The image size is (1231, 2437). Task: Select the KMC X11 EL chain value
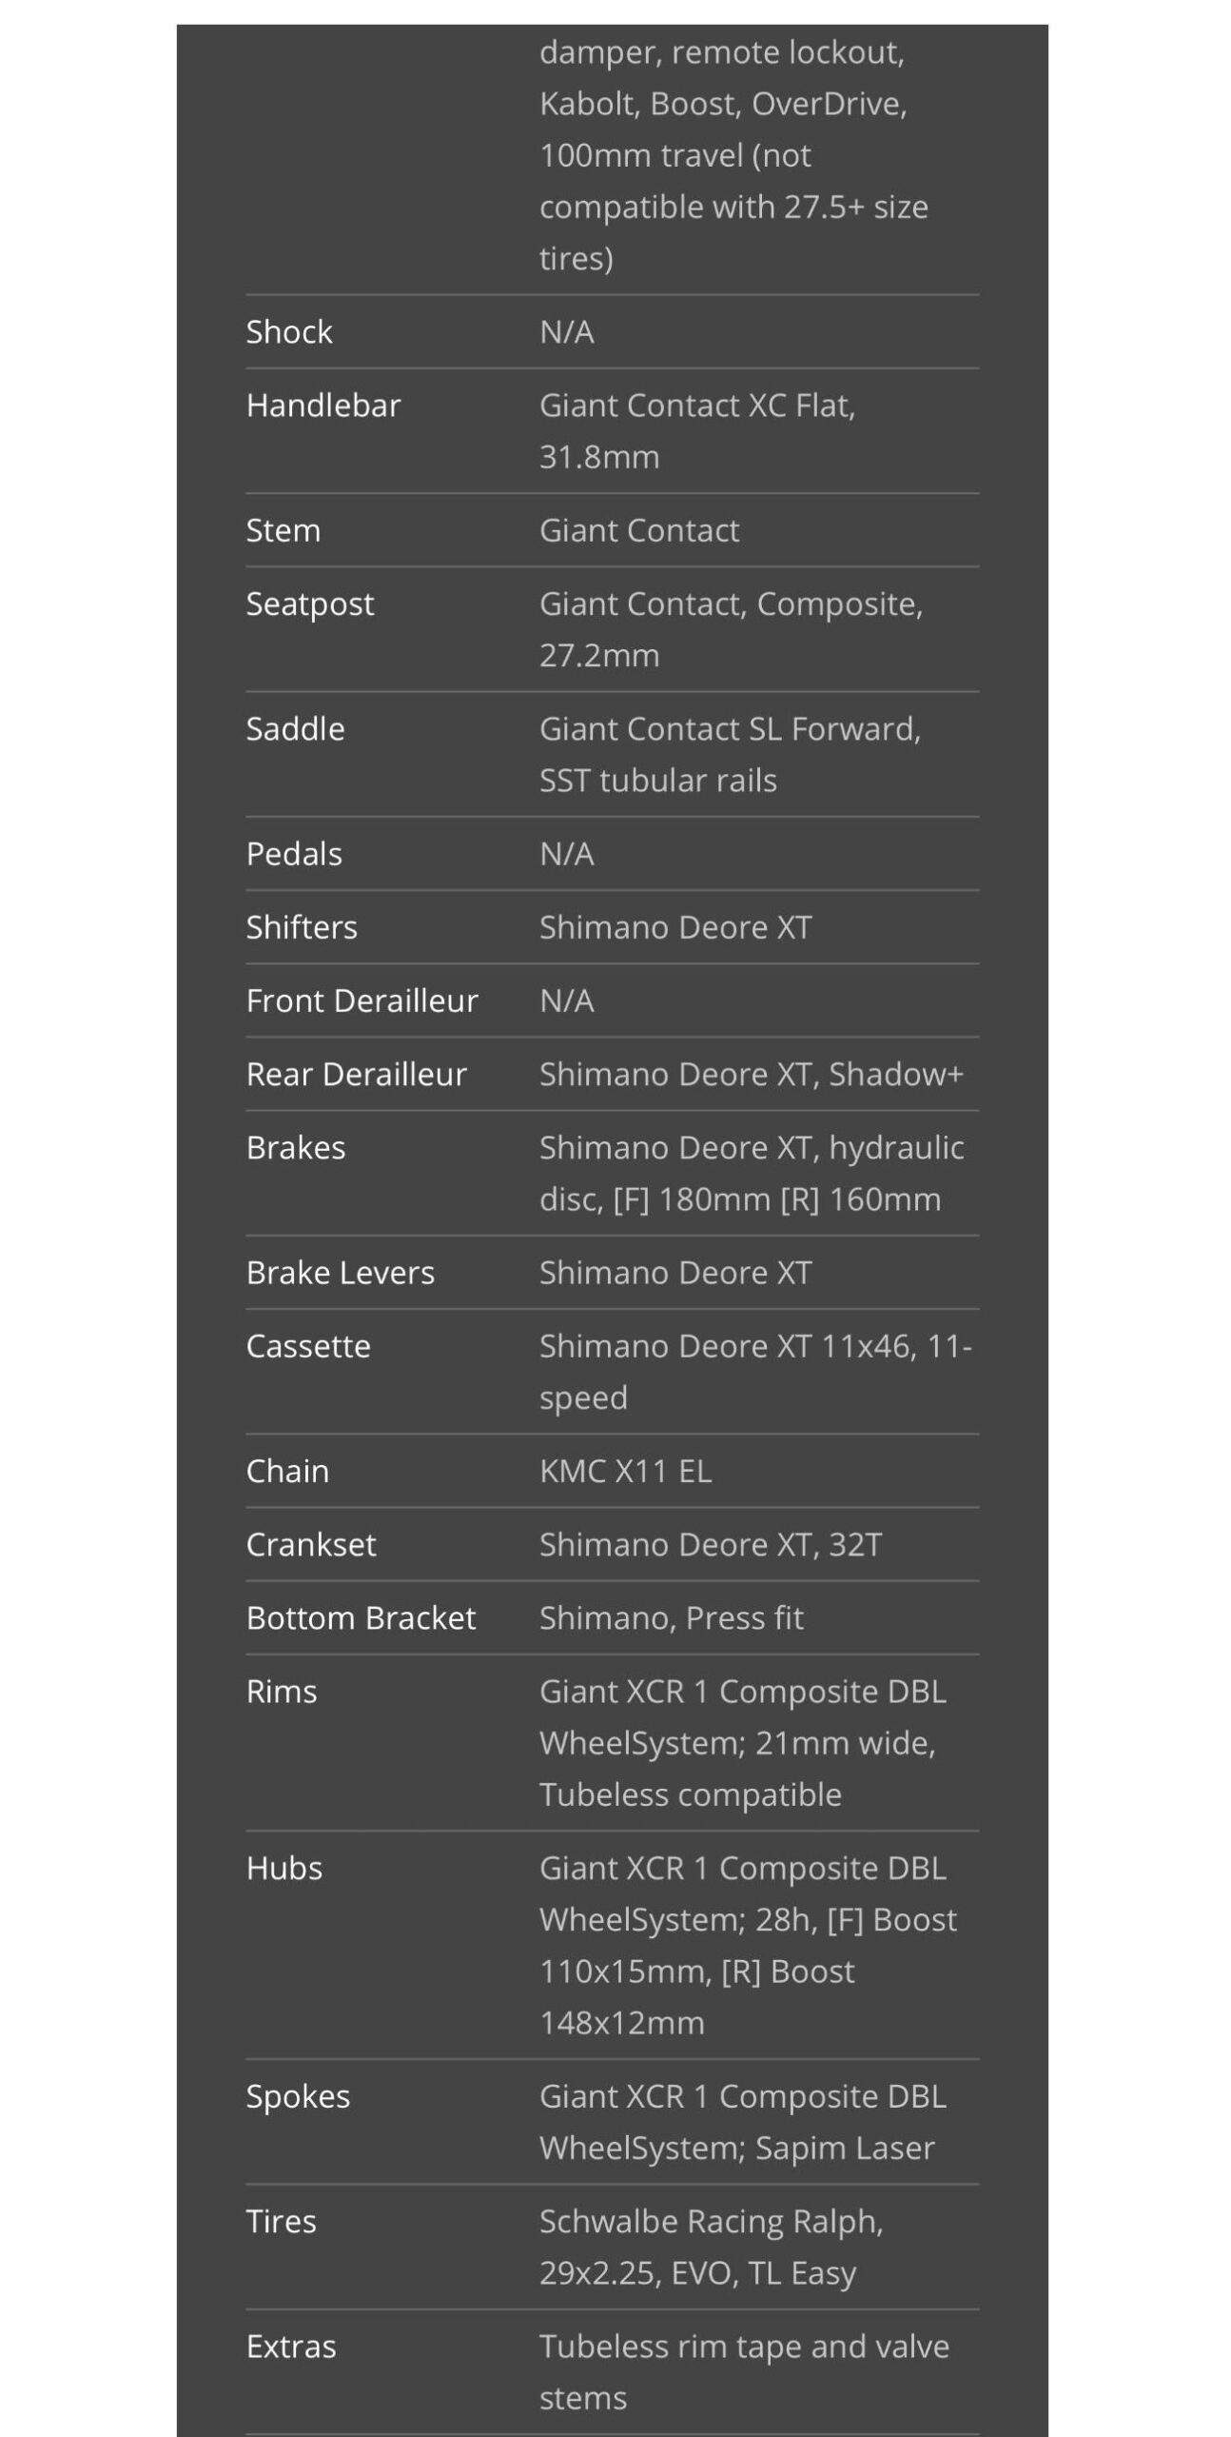[625, 1471]
